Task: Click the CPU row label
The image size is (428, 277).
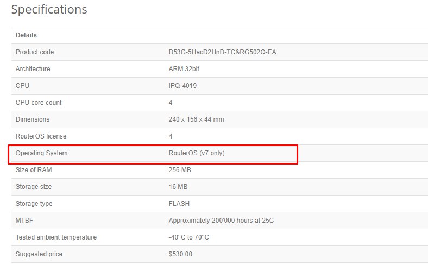Action: (22, 86)
